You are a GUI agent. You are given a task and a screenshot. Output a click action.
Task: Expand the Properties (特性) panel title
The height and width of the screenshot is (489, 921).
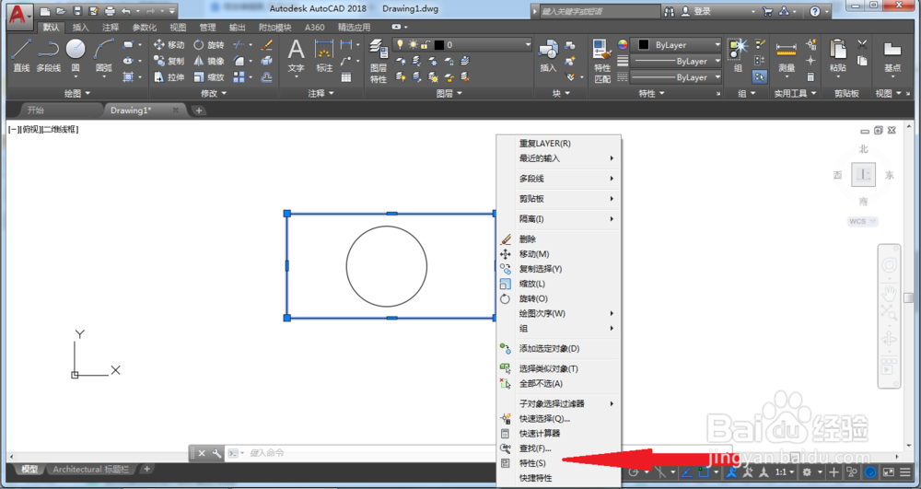click(651, 93)
